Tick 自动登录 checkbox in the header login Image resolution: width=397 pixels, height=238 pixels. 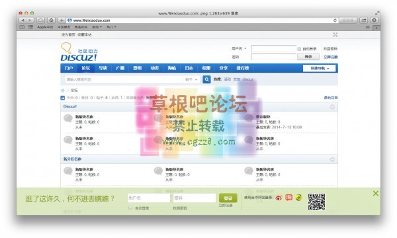tap(299, 49)
